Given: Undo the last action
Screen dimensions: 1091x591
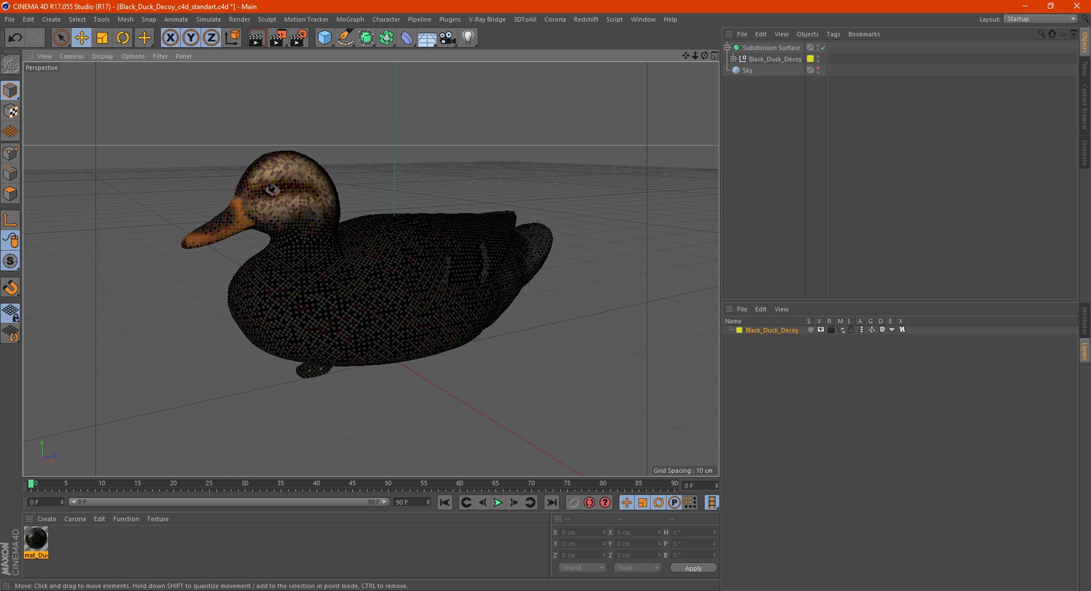Looking at the screenshot, I should (x=15, y=38).
